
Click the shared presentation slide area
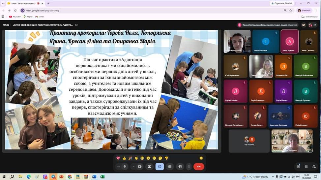point(112,90)
